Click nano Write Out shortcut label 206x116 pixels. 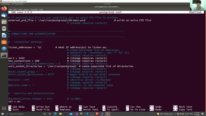tap(43, 107)
